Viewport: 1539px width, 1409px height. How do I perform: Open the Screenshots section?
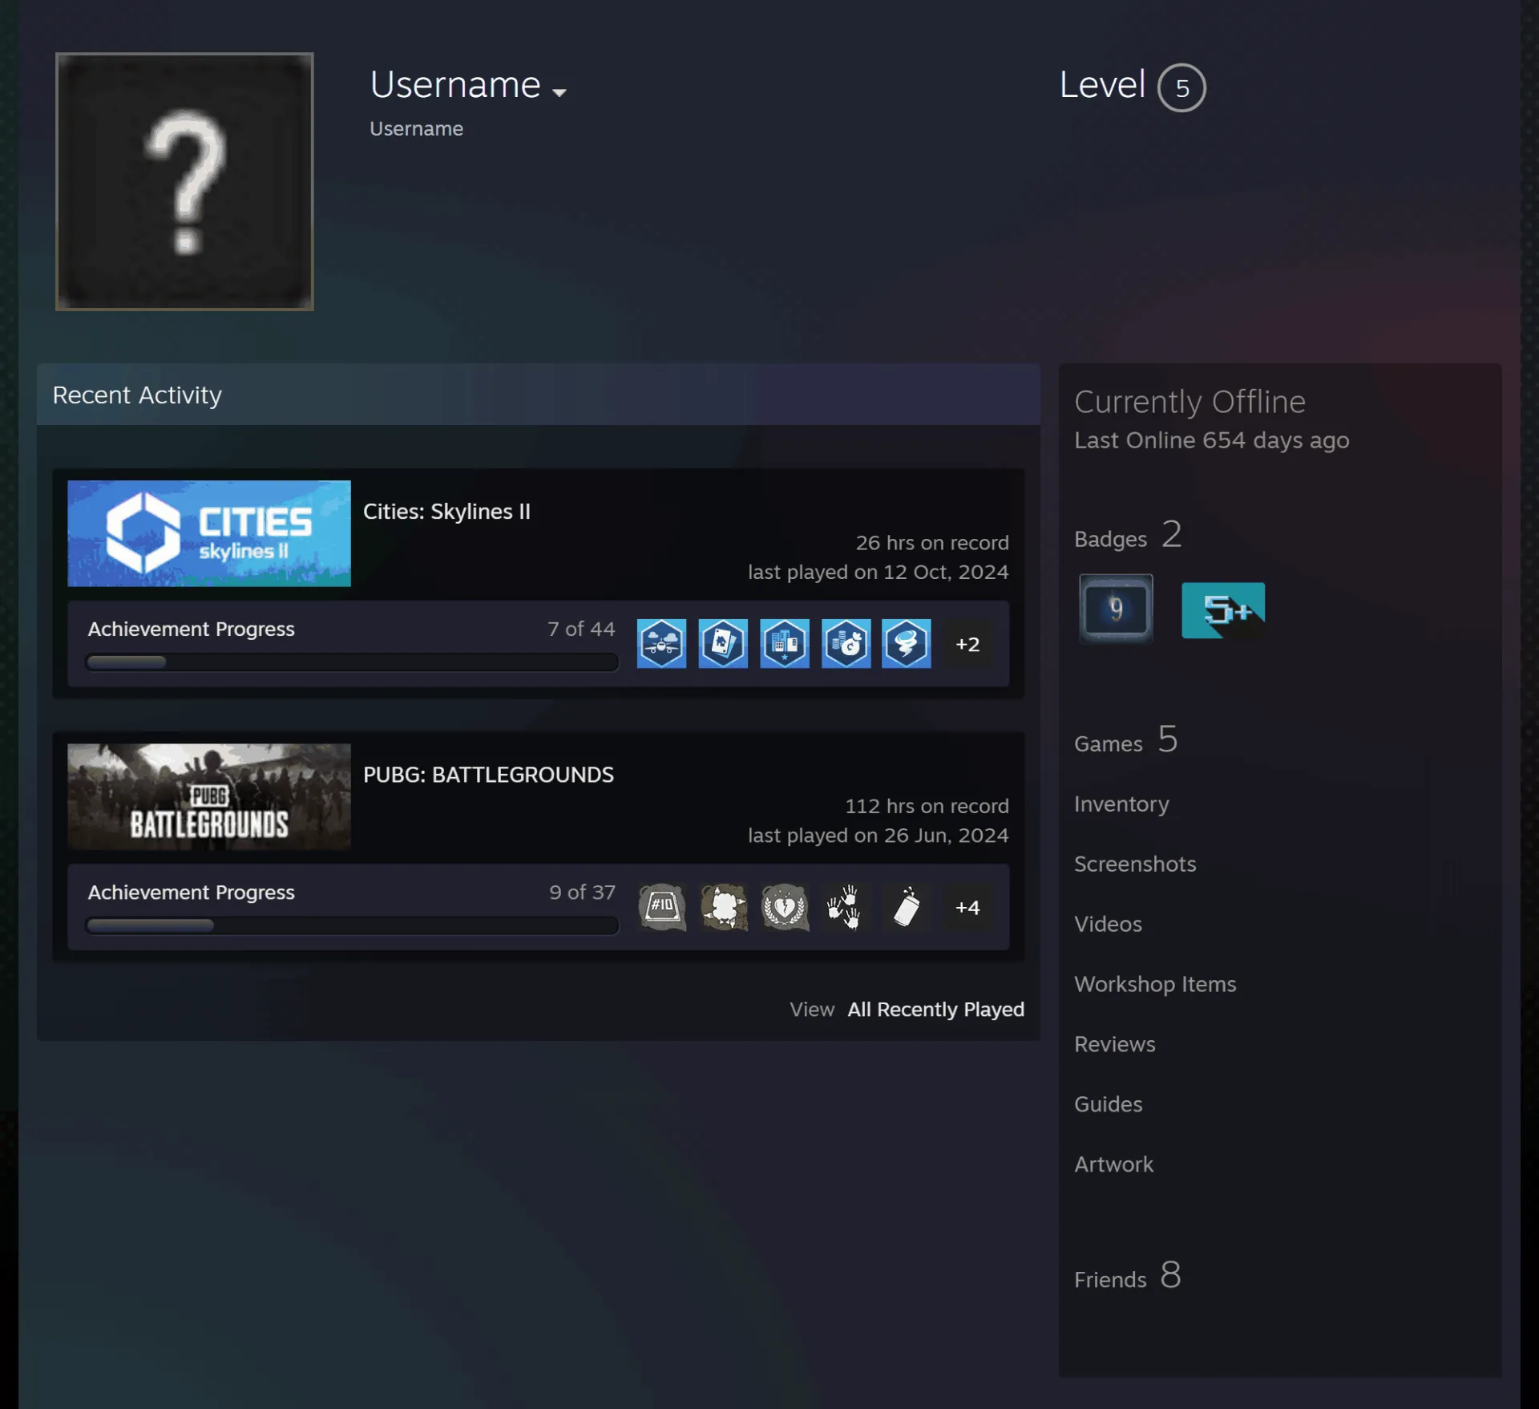tap(1135, 864)
